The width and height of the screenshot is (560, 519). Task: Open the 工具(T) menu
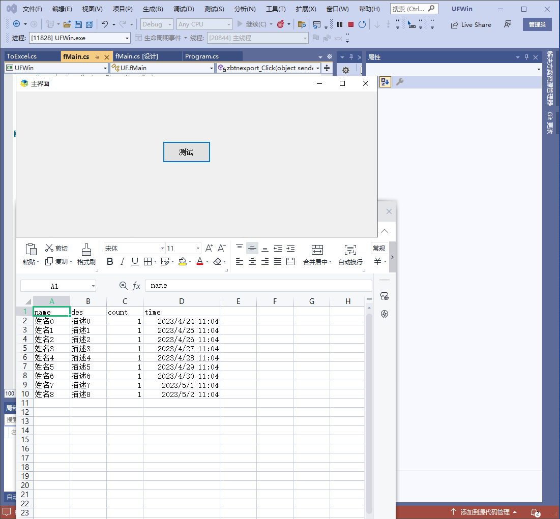[276, 9]
